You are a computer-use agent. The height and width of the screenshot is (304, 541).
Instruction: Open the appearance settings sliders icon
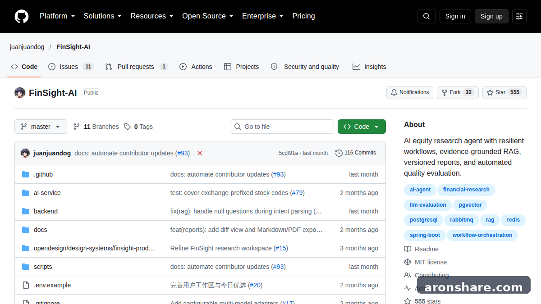(x=519, y=16)
